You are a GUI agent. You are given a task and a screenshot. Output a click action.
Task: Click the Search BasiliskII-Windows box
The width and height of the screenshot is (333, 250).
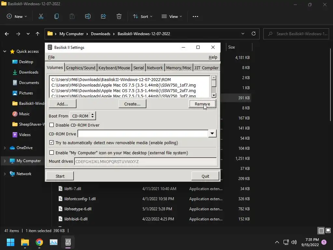(296, 34)
